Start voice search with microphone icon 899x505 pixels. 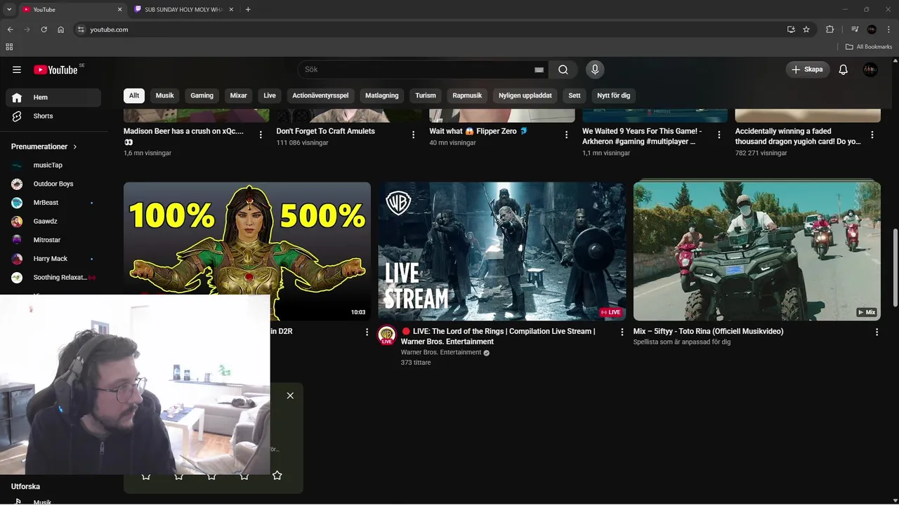pos(595,69)
